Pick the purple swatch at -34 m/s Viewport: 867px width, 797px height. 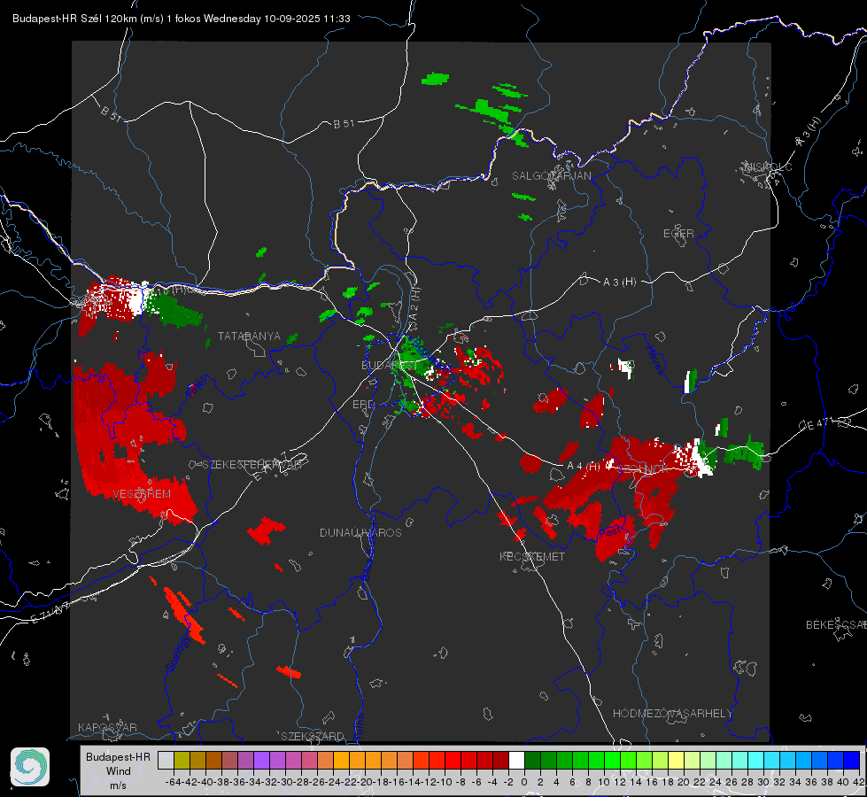click(261, 760)
